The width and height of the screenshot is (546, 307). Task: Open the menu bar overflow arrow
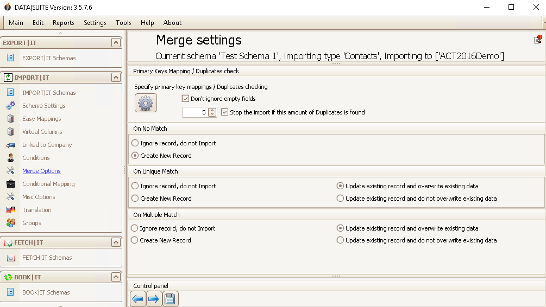point(544,23)
